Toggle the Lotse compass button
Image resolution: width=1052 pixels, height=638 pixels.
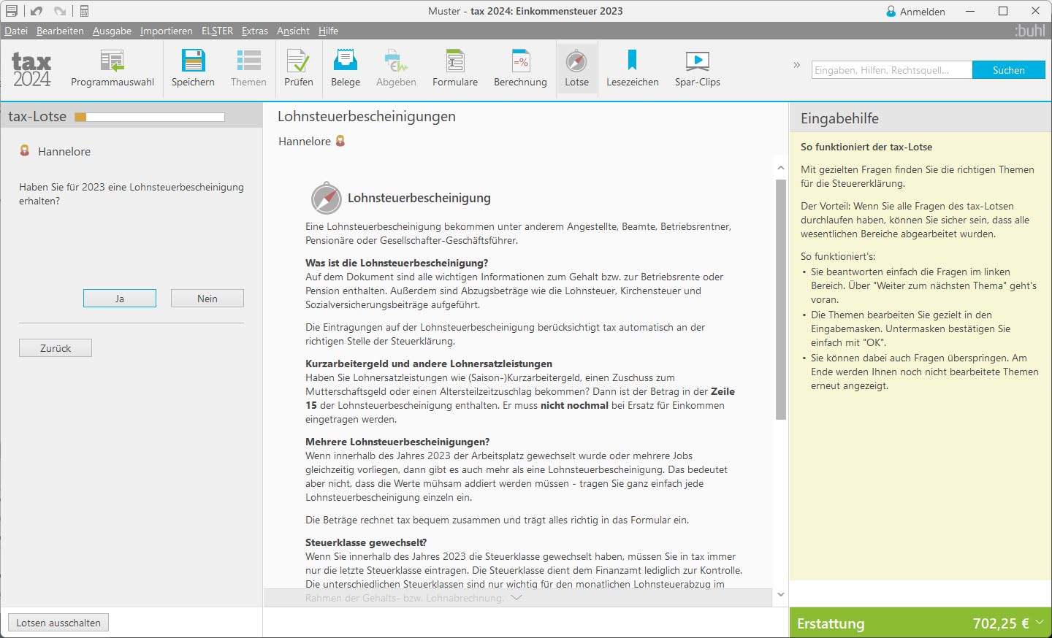(x=576, y=67)
